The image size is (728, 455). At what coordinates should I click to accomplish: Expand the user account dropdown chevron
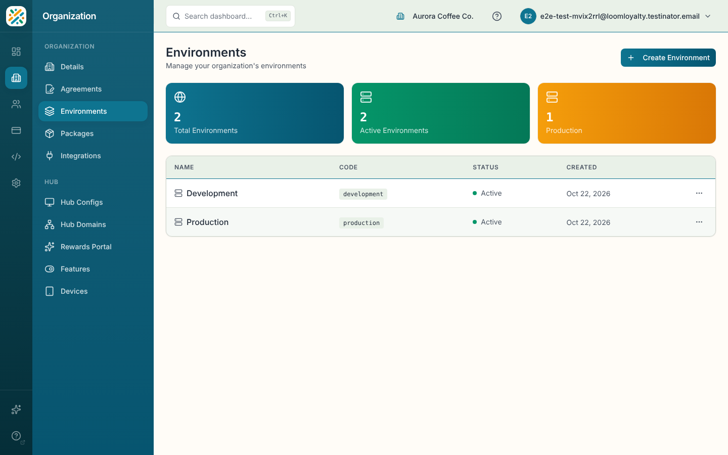[708, 16]
